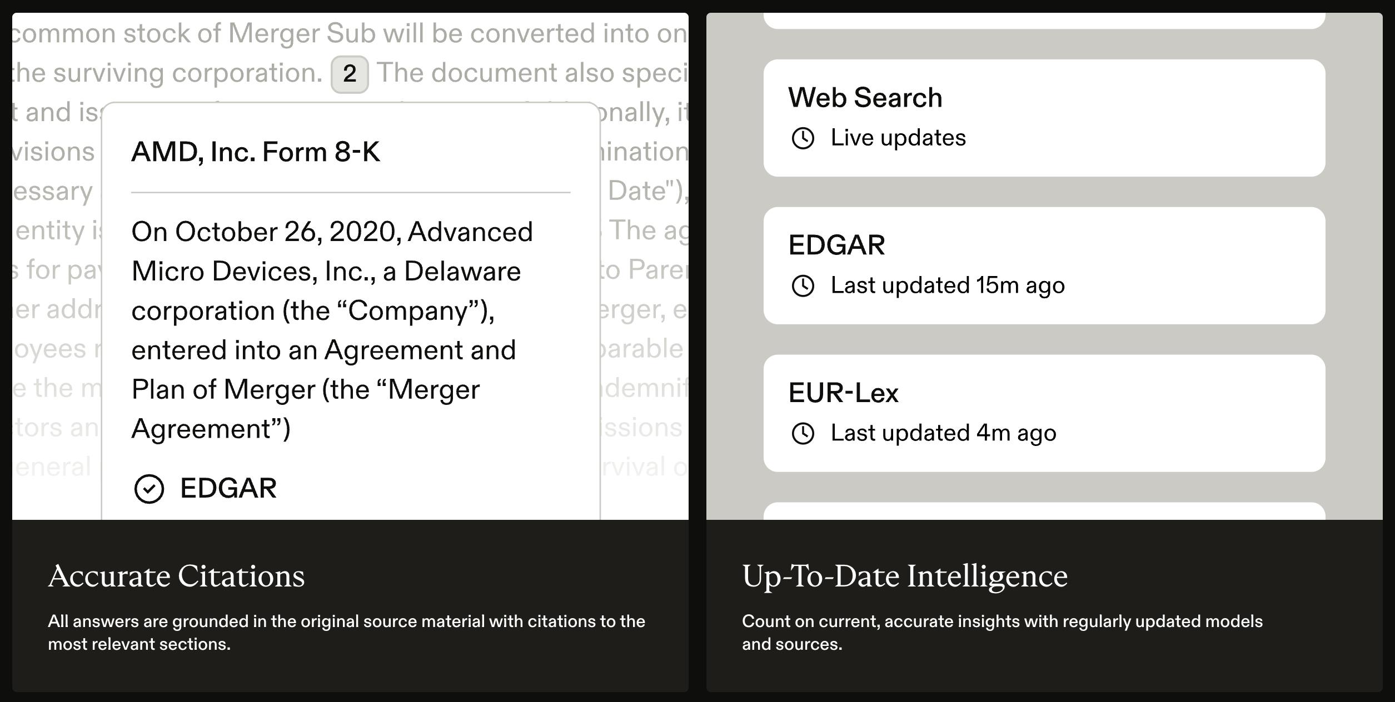Open the Web Search source card

(1044, 118)
